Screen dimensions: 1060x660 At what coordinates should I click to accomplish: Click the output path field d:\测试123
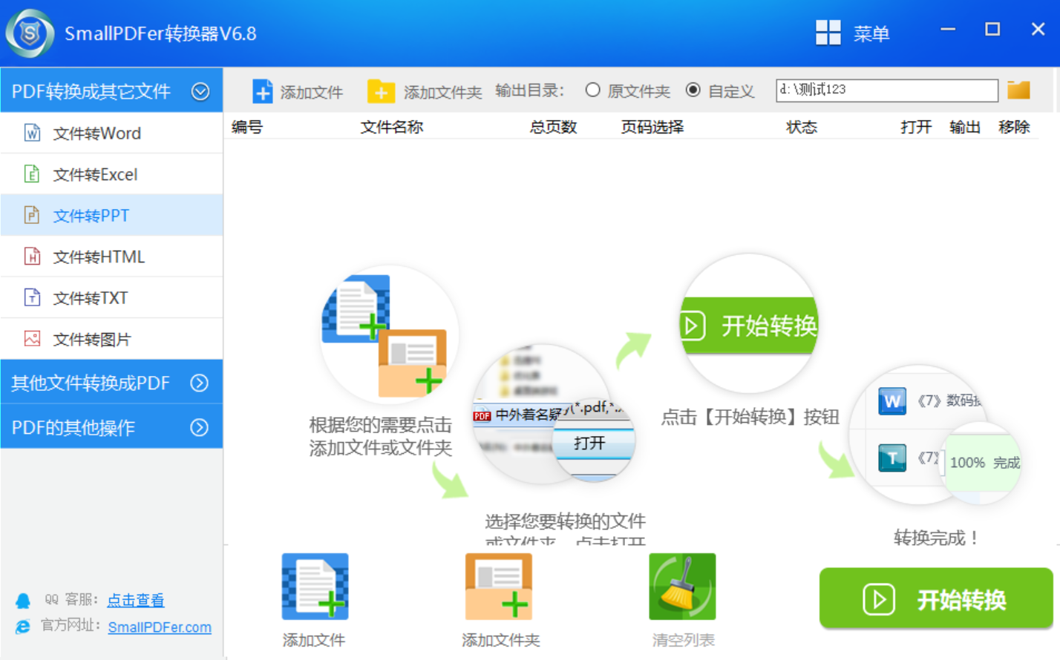[887, 90]
